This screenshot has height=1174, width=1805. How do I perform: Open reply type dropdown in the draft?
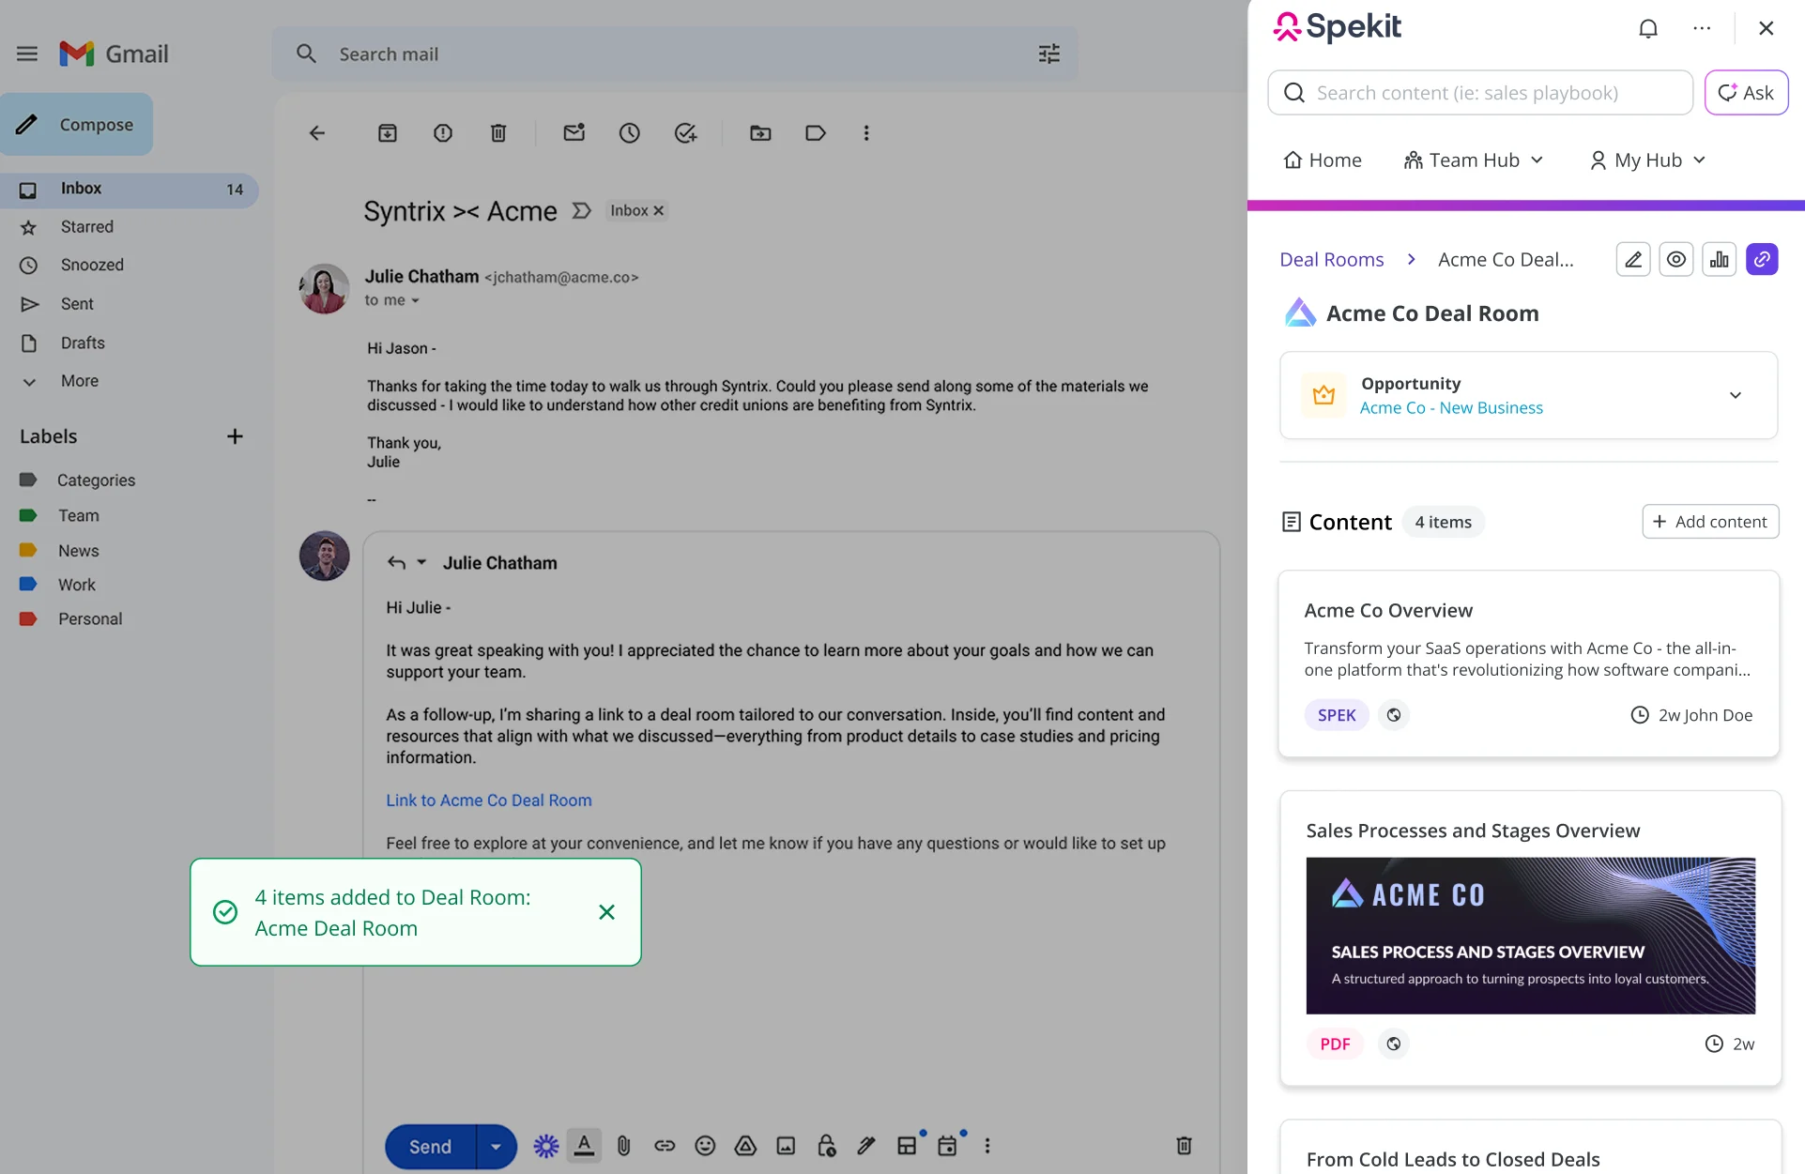pos(421,562)
